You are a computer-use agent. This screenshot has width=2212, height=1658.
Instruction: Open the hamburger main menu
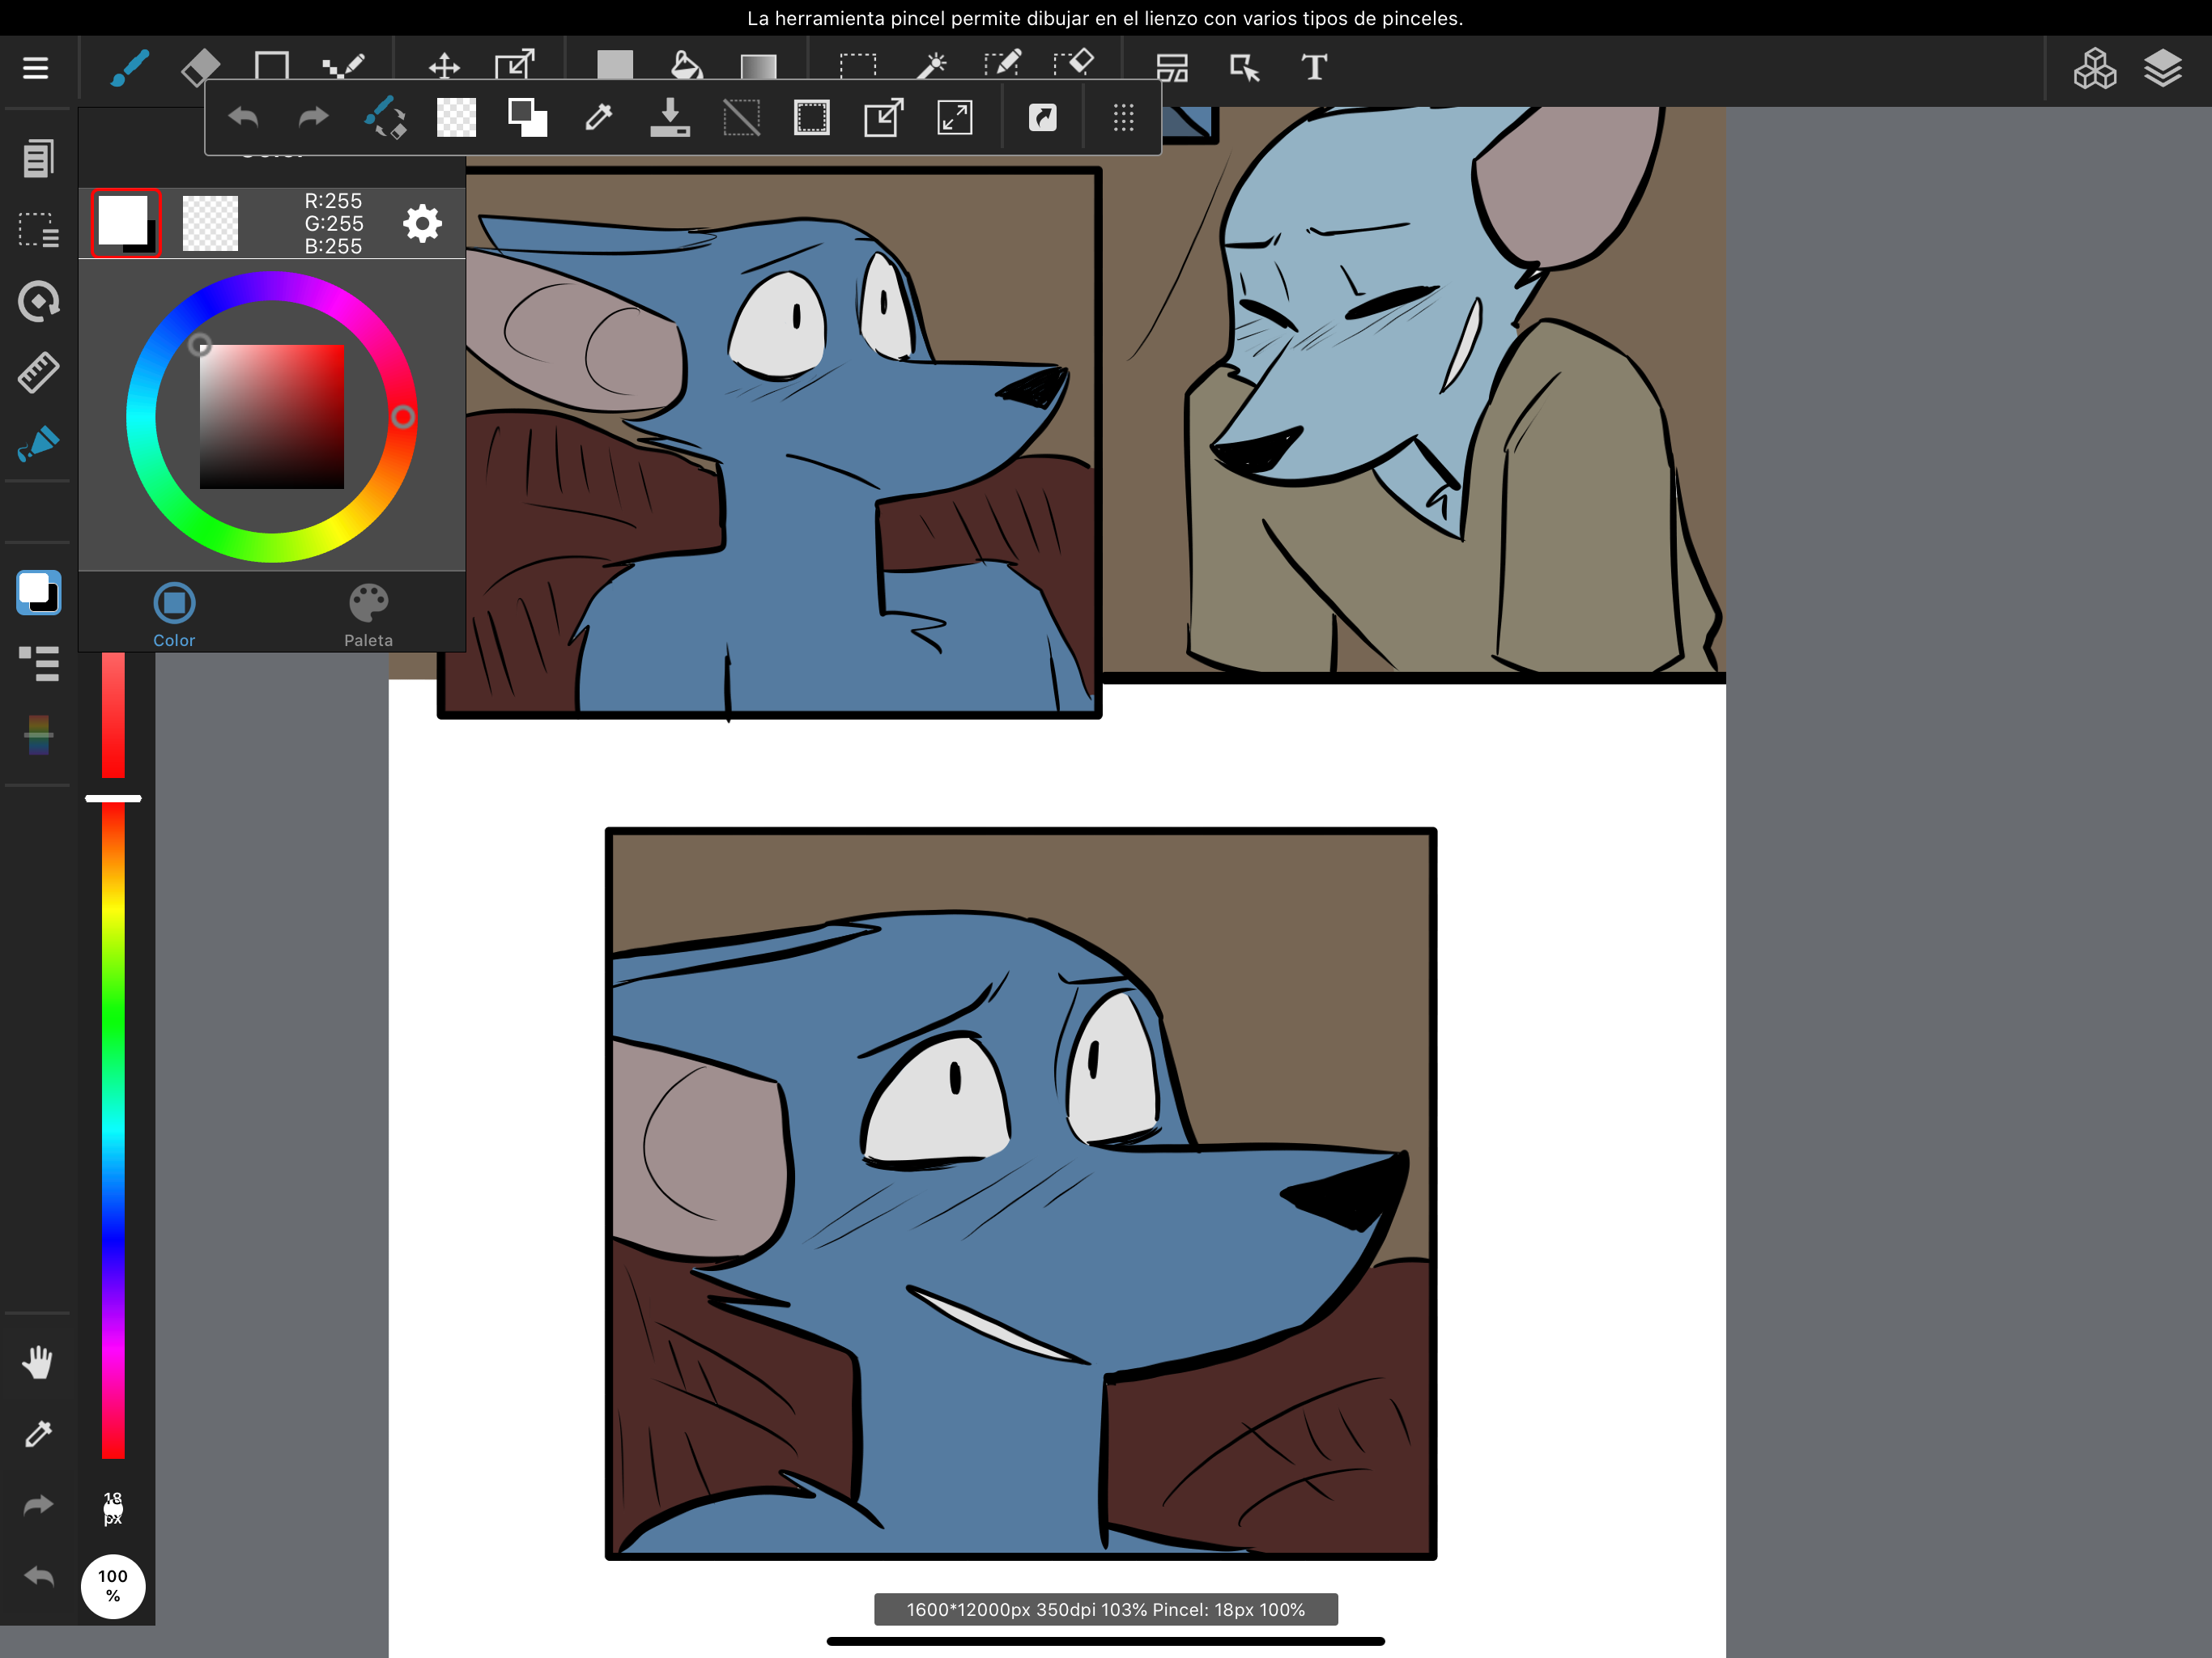point(36,68)
